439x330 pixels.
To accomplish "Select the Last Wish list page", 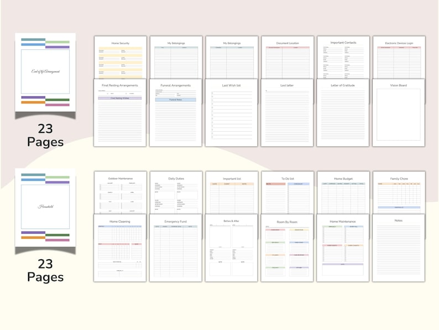I will [x=231, y=113].
